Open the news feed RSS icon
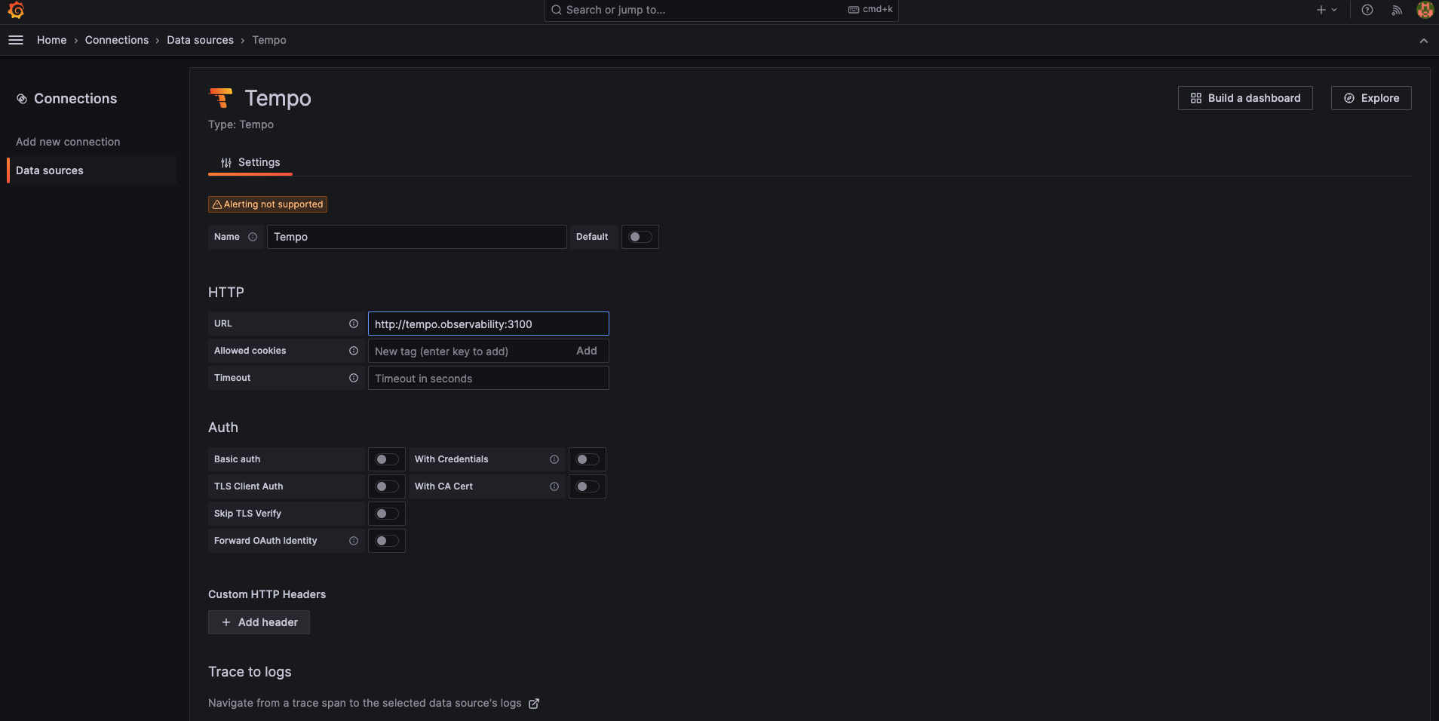Viewport: 1439px width, 721px height. pos(1397,10)
